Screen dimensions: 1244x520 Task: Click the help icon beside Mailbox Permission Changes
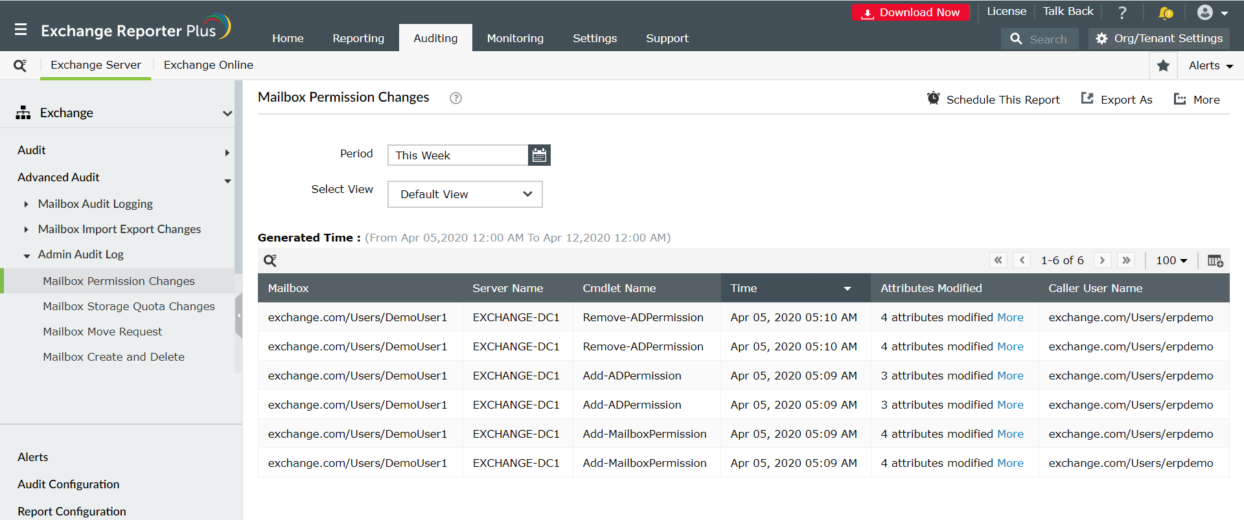456,98
